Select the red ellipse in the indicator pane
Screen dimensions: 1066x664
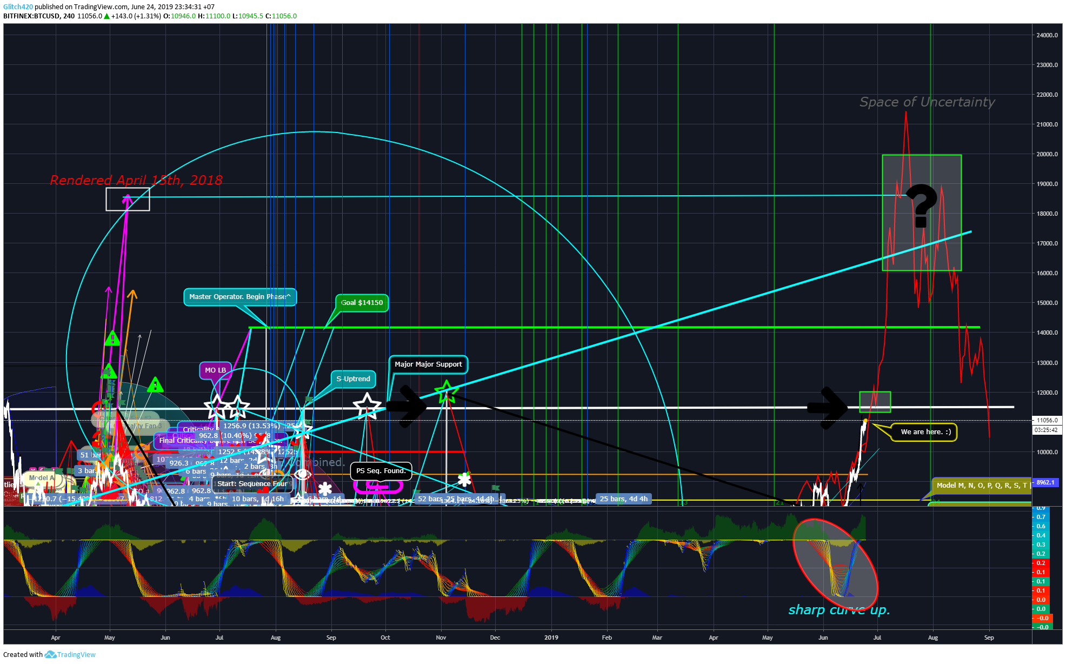click(835, 565)
